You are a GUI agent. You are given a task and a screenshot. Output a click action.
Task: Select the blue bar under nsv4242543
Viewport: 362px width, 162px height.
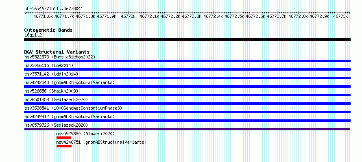[187, 86]
